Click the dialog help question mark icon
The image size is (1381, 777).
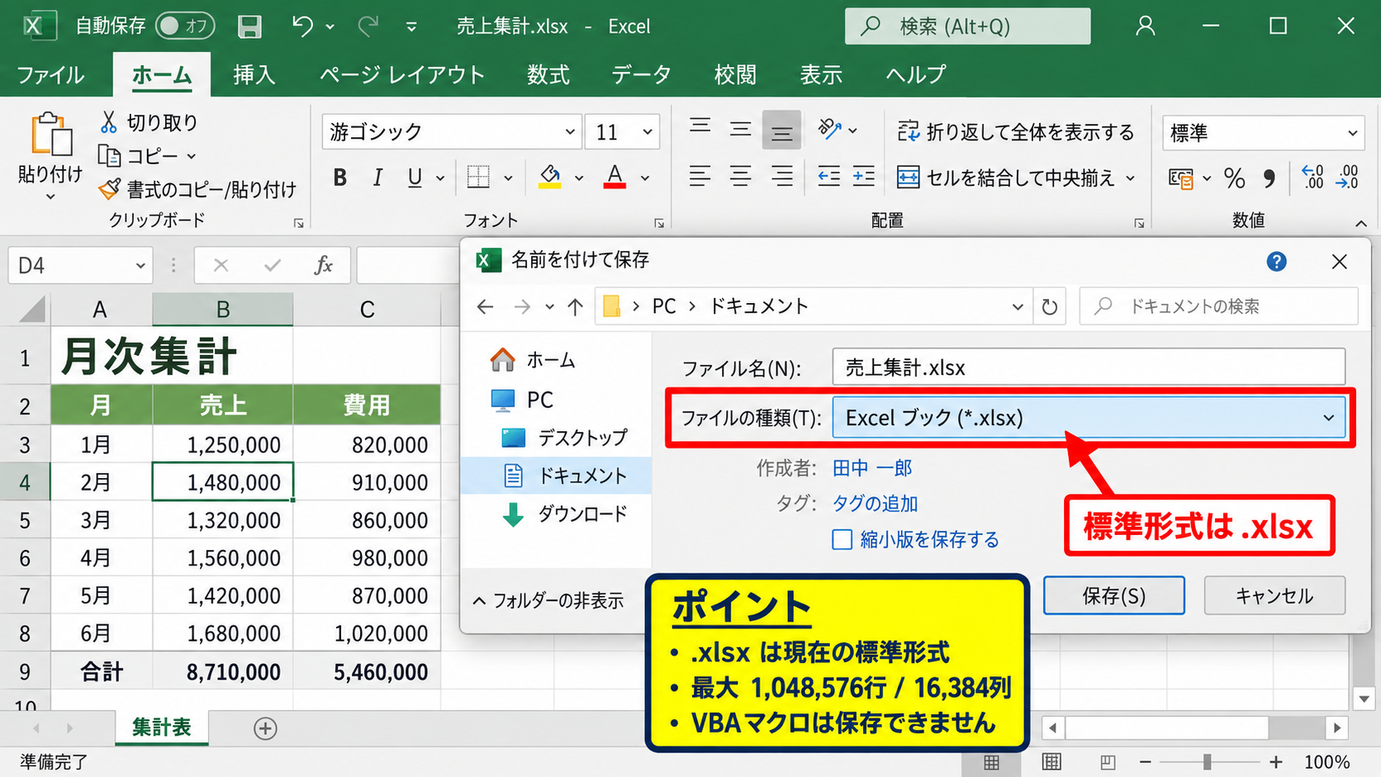(1276, 262)
